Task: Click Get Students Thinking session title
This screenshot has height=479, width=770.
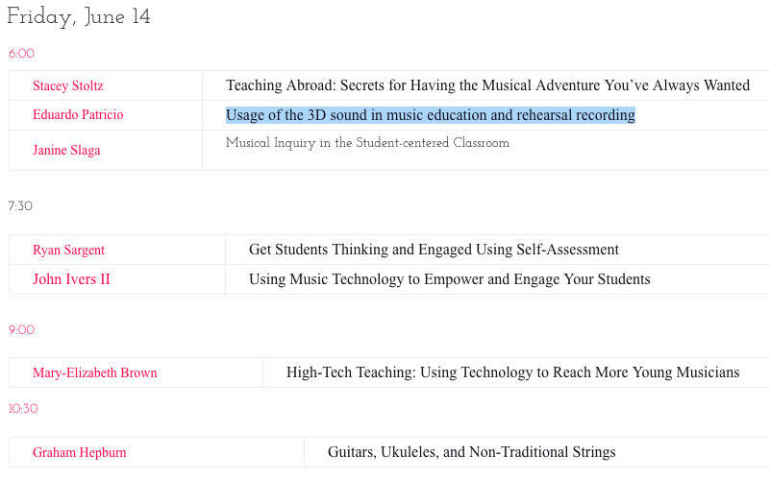Action: [434, 250]
